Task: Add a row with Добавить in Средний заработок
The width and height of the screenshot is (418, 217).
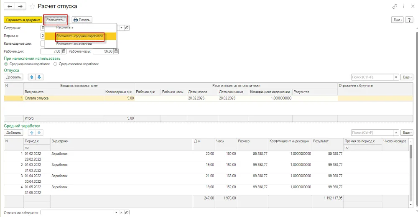Action: tap(14, 133)
